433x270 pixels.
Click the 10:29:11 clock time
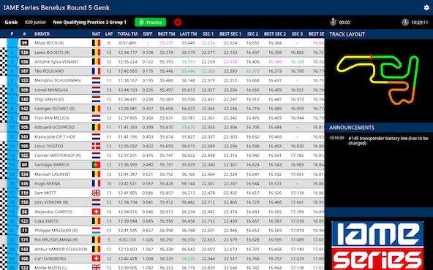coord(420,23)
